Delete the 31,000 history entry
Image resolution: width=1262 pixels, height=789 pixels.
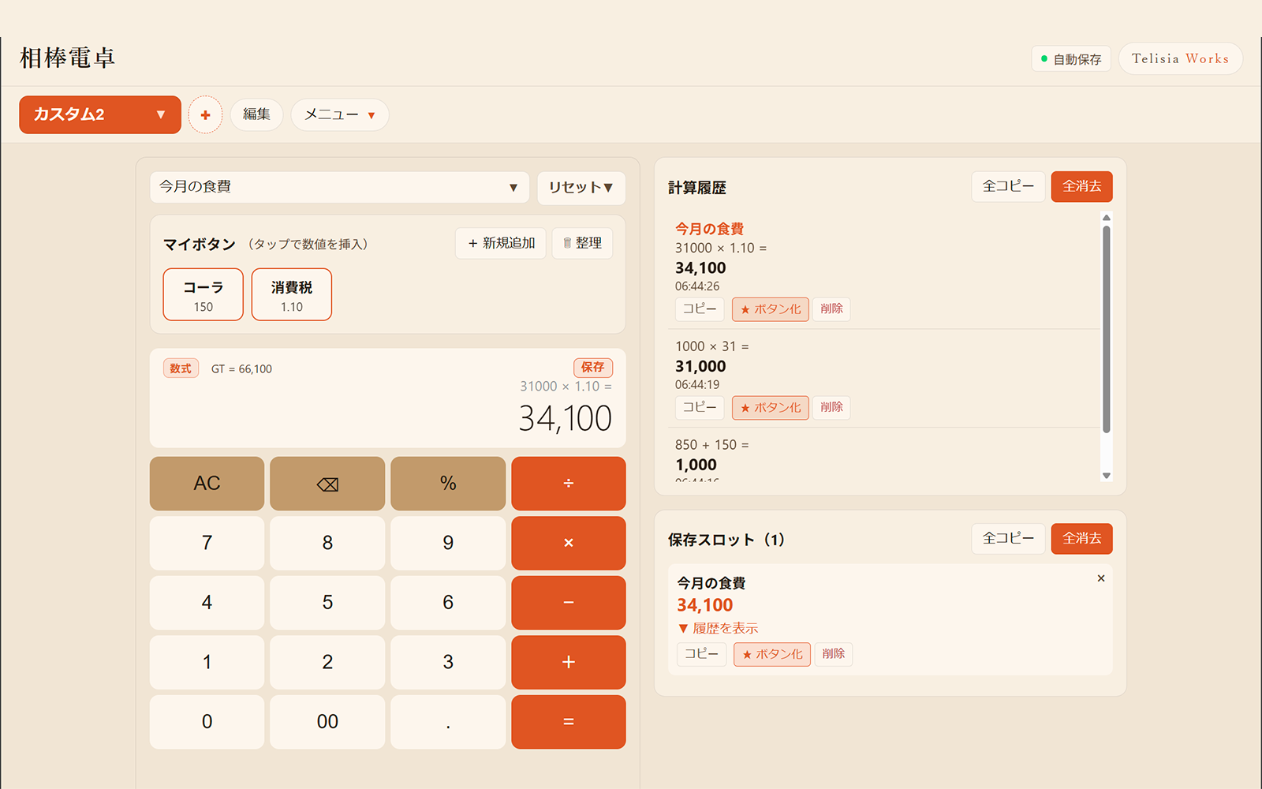(x=831, y=407)
